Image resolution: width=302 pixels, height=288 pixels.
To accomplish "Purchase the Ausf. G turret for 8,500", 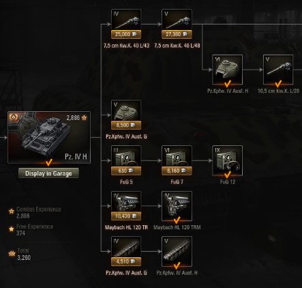I will coord(126,125).
